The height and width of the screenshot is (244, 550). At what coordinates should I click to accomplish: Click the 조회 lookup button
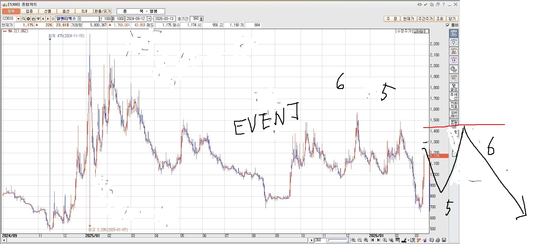click(x=440, y=19)
